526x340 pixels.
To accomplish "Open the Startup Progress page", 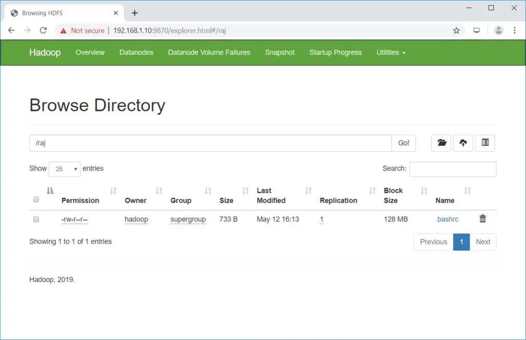I will [335, 52].
